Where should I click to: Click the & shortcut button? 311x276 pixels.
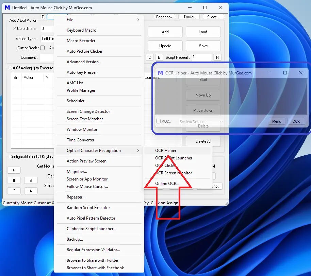pyautogui.click(x=14, y=170)
